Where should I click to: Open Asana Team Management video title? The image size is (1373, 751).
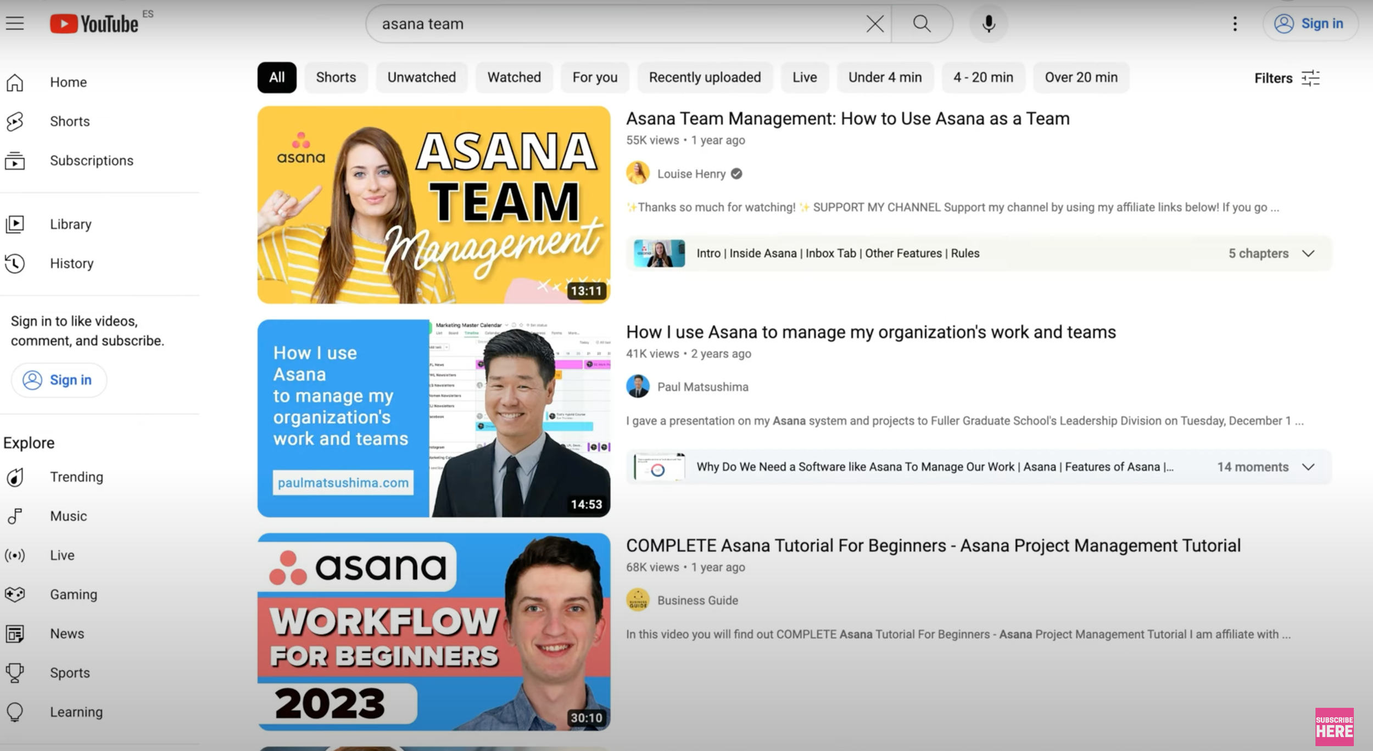click(x=847, y=118)
